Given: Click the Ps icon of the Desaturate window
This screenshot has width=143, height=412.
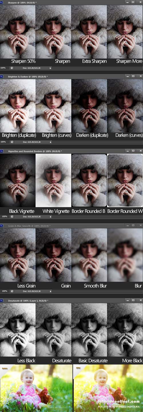Looking at the screenshot, I should 1,301.
